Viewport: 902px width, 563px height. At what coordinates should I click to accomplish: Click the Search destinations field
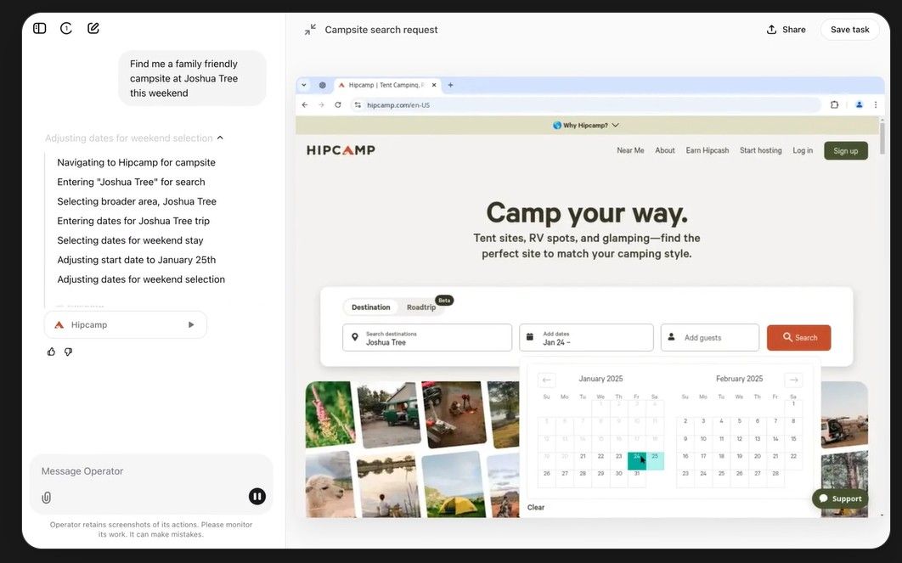[427, 338]
